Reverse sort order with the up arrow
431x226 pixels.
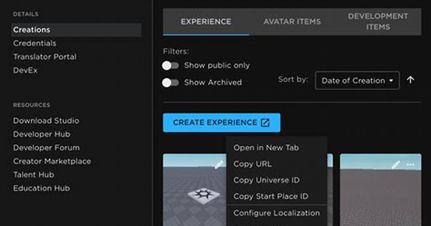click(x=410, y=80)
